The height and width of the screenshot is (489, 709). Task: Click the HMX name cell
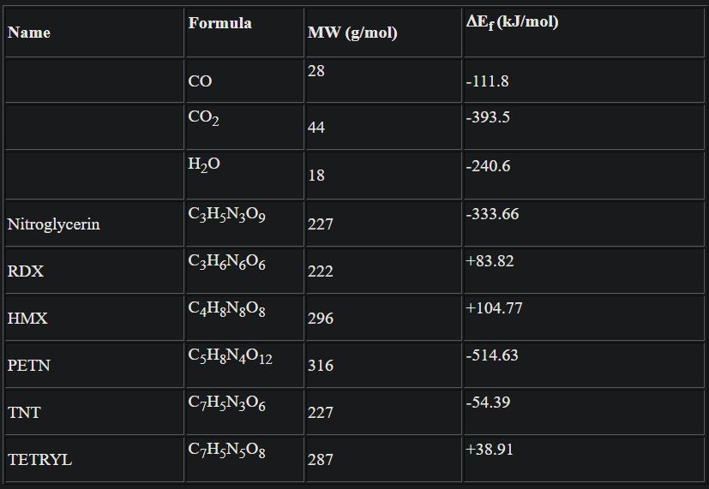(x=27, y=319)
